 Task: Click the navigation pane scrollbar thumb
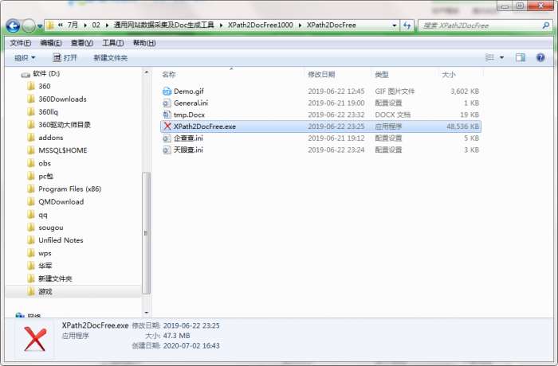coord(146,233)
